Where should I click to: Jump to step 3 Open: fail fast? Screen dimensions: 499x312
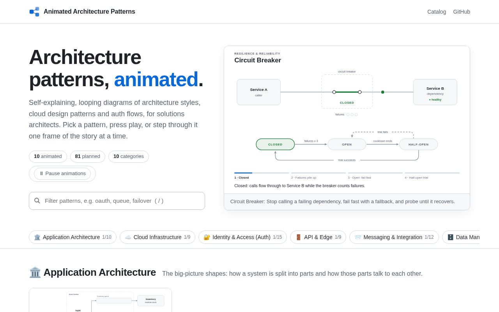(x=375, y=175)
